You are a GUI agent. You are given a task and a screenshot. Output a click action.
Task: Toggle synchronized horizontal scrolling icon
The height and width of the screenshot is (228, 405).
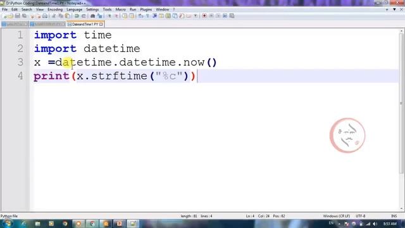point(132,16)
